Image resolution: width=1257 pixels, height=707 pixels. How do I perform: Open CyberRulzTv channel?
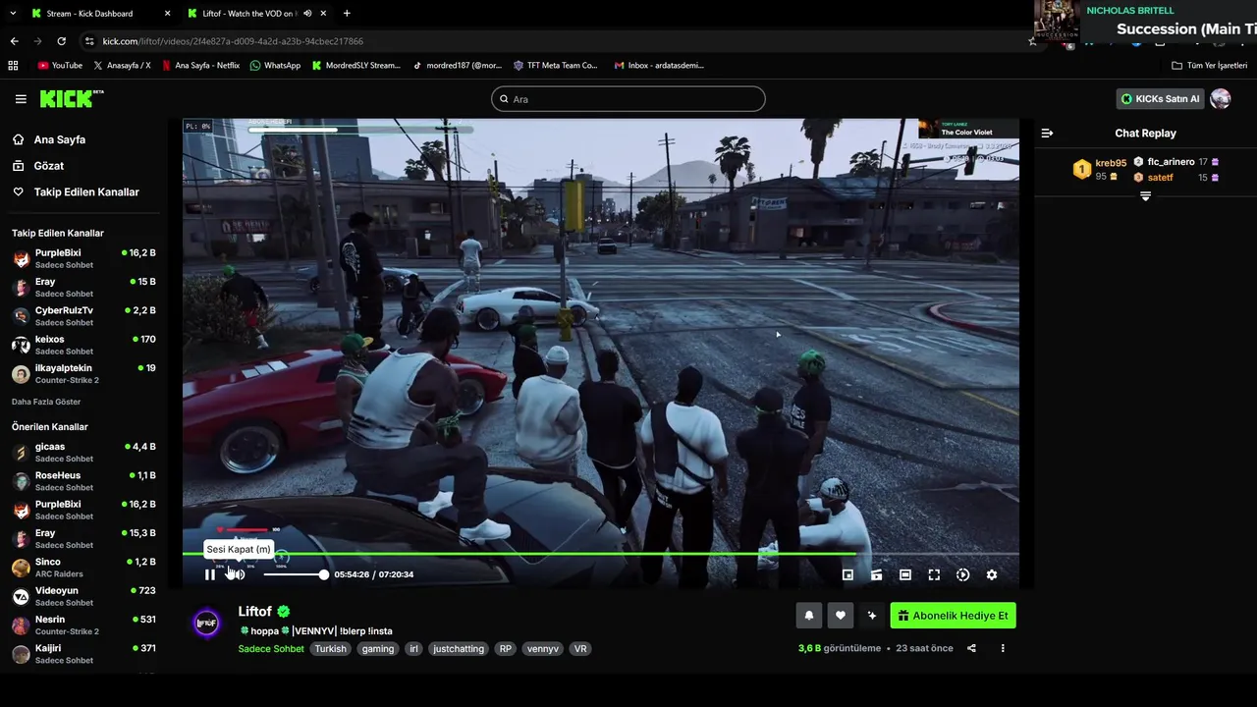tap(83, 316)
